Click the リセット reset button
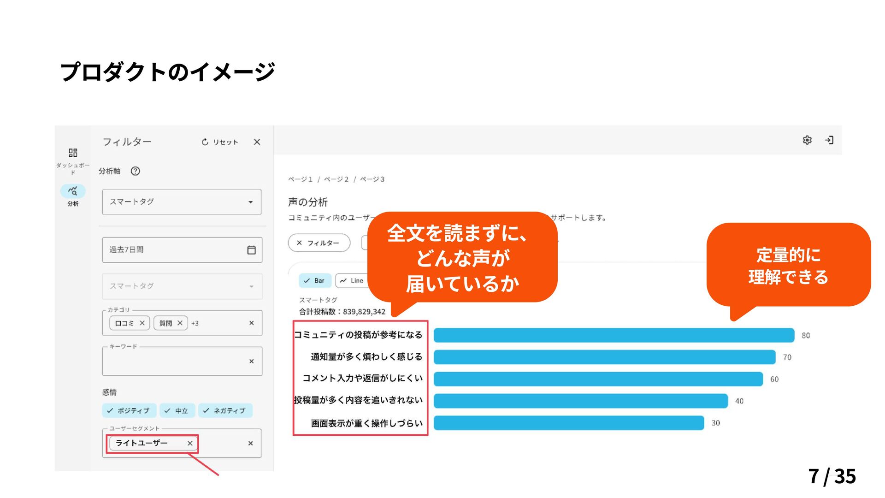 (220, 142)
